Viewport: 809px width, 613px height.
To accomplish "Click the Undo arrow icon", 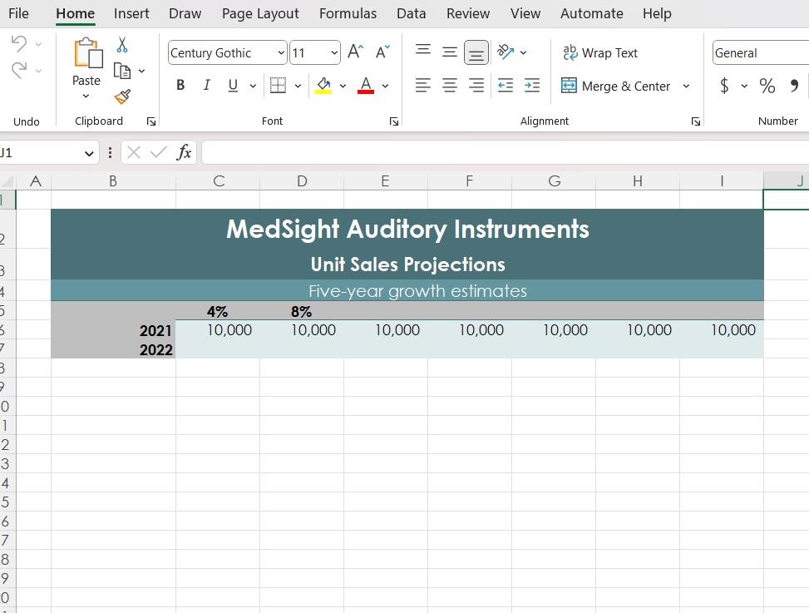I will pos(19,43).
